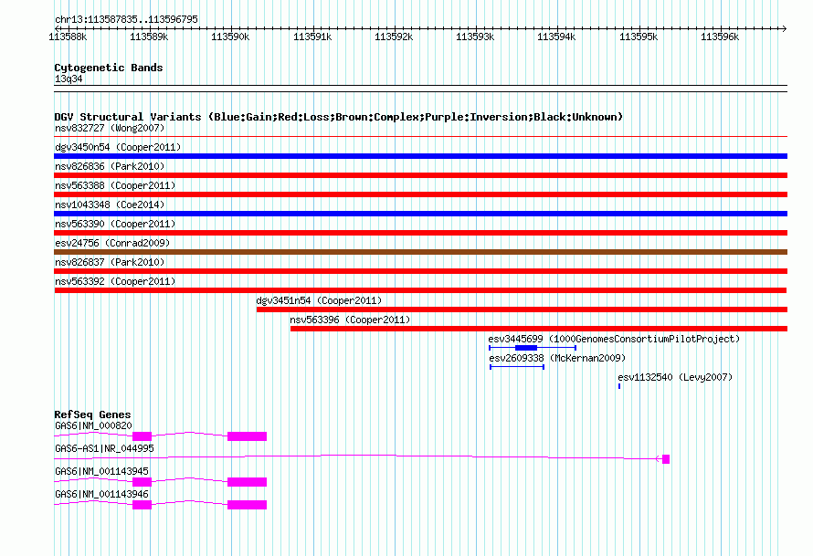The height and width of the screenshot is (556, 813).
Task: Click the red loss bar for nsv563388
Action: coord(420,194)
